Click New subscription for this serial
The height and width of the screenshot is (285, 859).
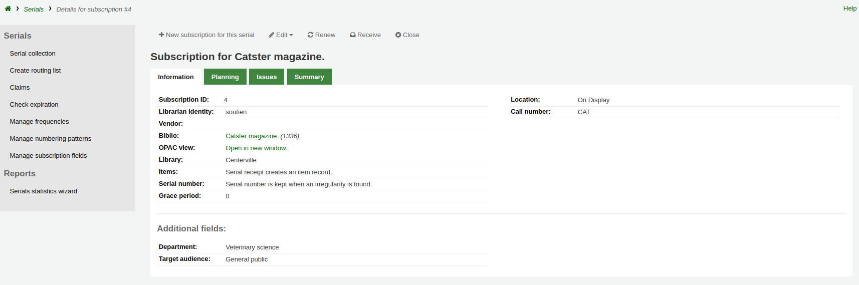click(x=206, y=35)
